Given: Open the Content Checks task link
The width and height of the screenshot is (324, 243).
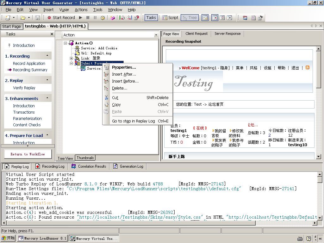Looking at the screenshot, I should tap(27, 125).
